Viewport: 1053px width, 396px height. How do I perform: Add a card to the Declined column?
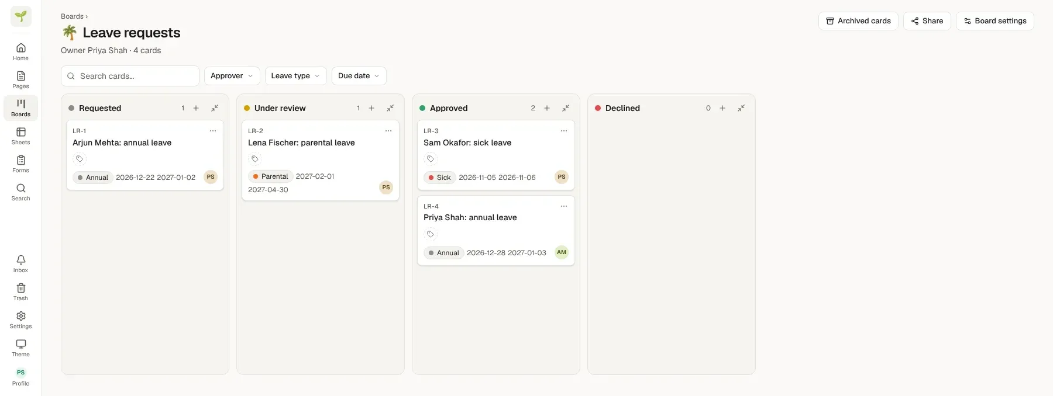722,108
